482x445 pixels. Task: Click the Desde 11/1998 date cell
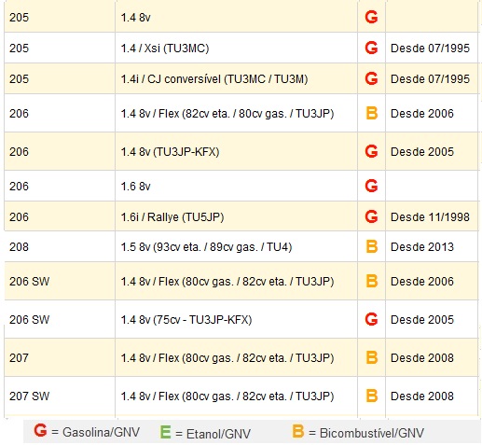click(x=432, y=216)
